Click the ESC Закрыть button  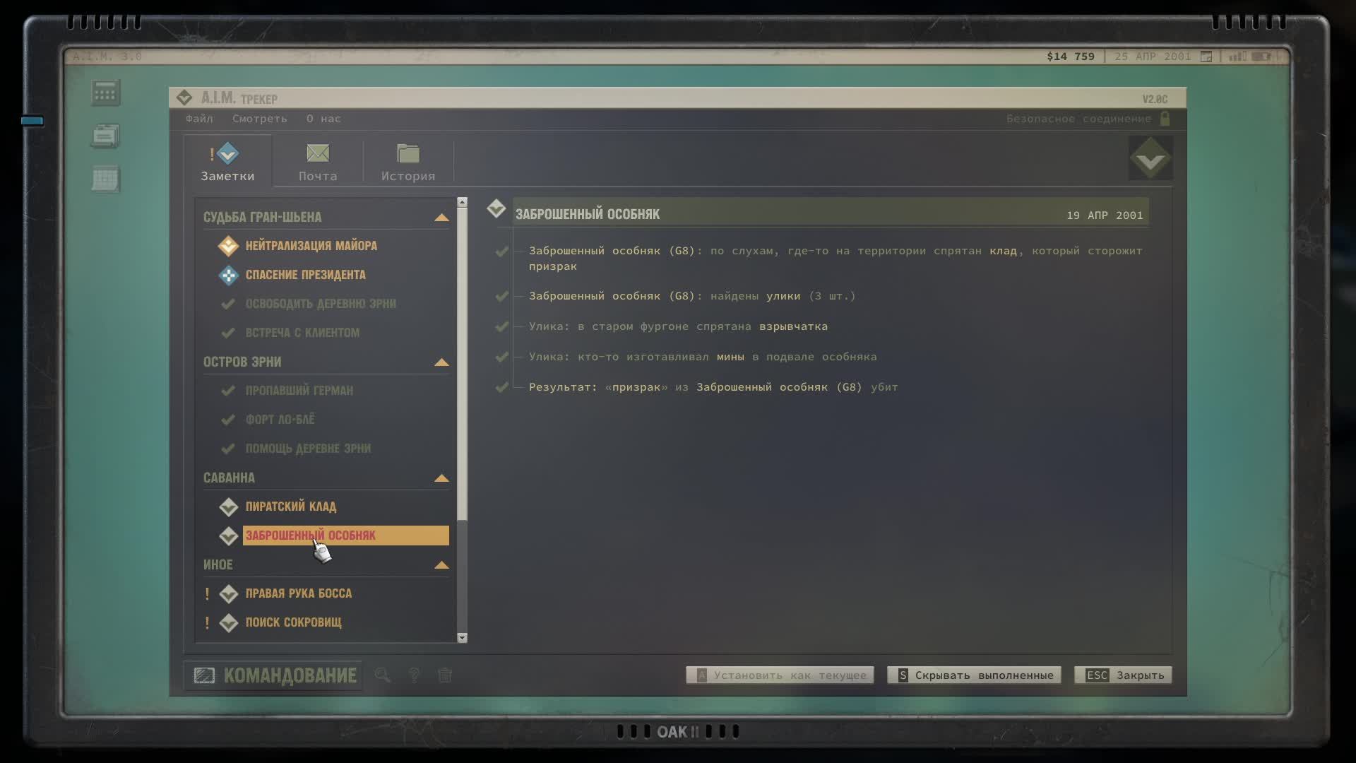(x=1124, y=675)
